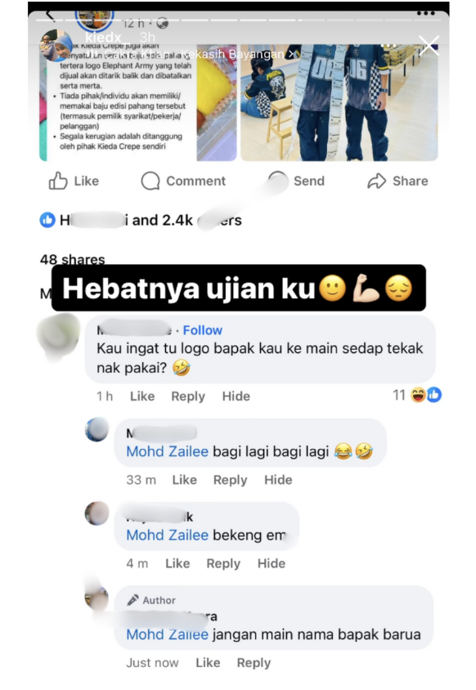
Task: Tap the back arrow at top left
Action: point(50,16)
